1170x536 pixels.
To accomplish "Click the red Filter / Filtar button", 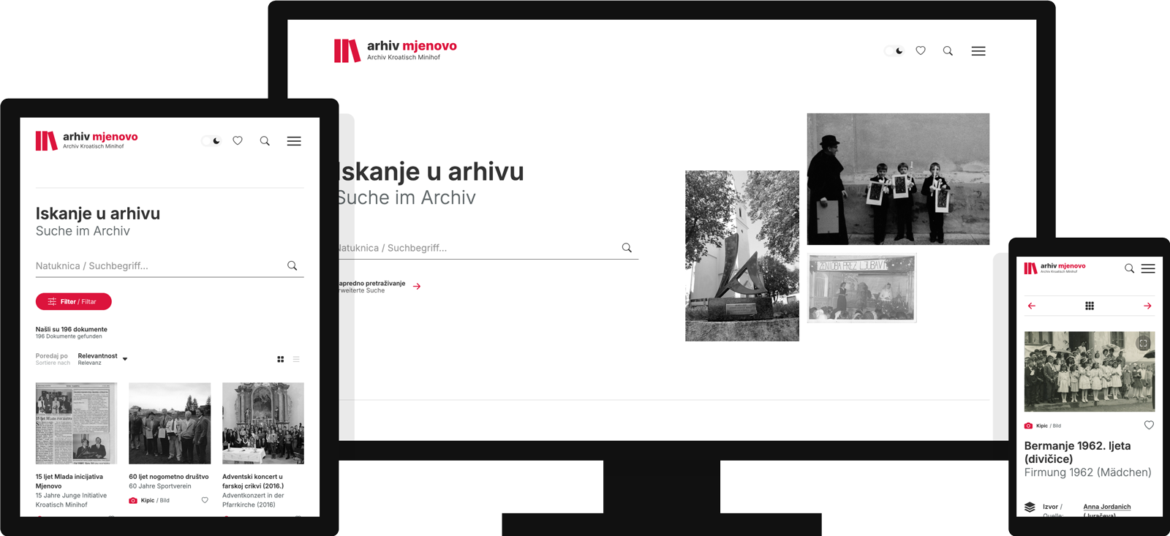I will [x=74, y=301].
